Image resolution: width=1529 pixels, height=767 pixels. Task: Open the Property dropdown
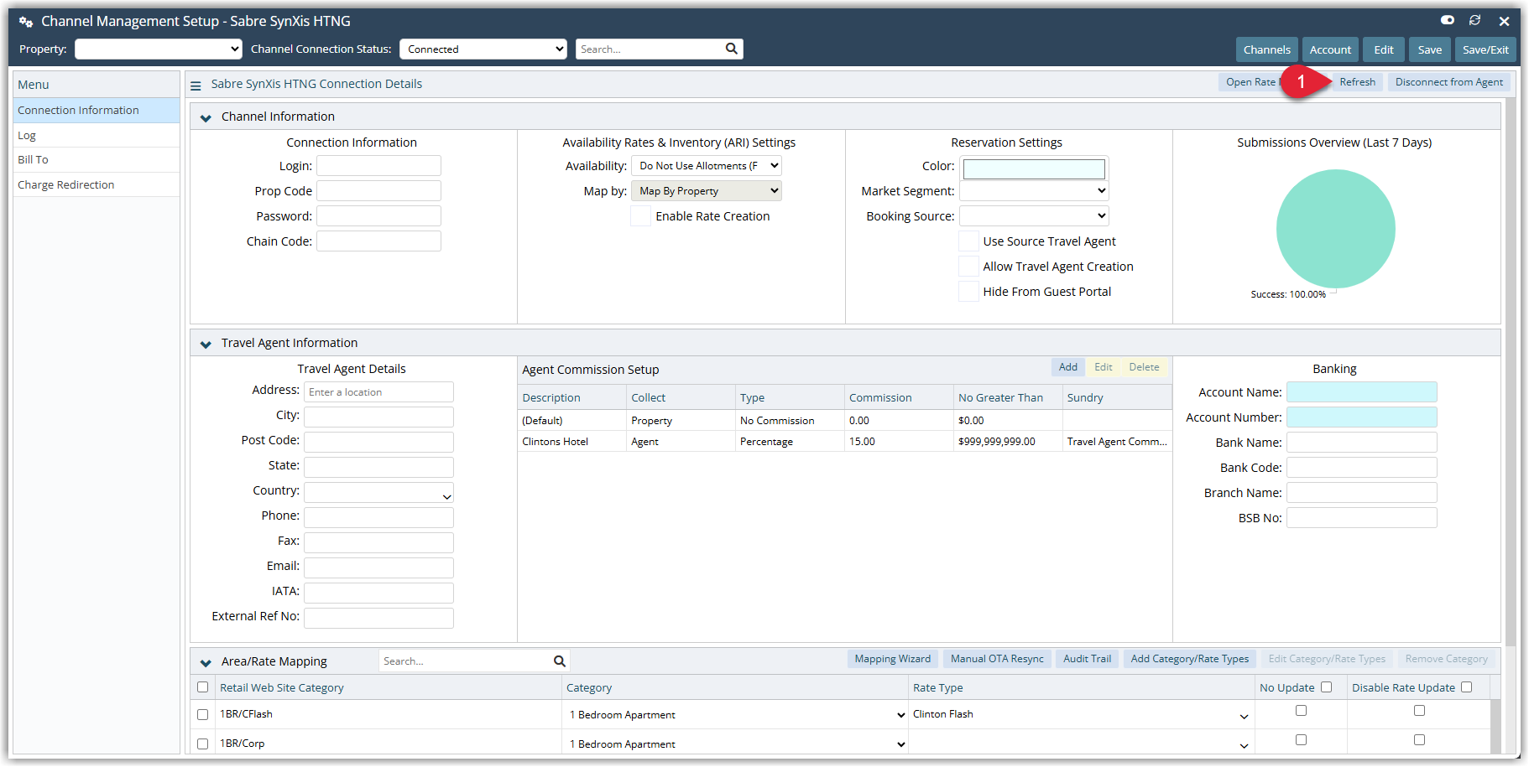[x=159, y=49]
